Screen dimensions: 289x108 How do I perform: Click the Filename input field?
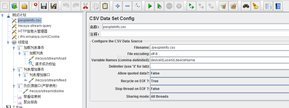coord(220,48)
